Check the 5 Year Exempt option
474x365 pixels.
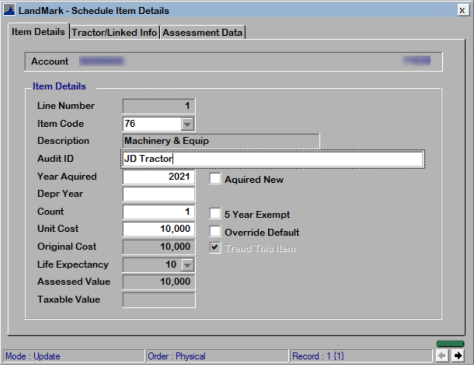tap(215, 213)
